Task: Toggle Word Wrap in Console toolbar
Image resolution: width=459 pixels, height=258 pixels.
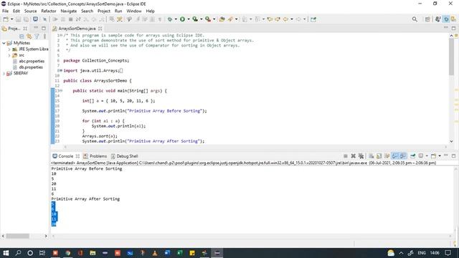Action: point(387,156)
